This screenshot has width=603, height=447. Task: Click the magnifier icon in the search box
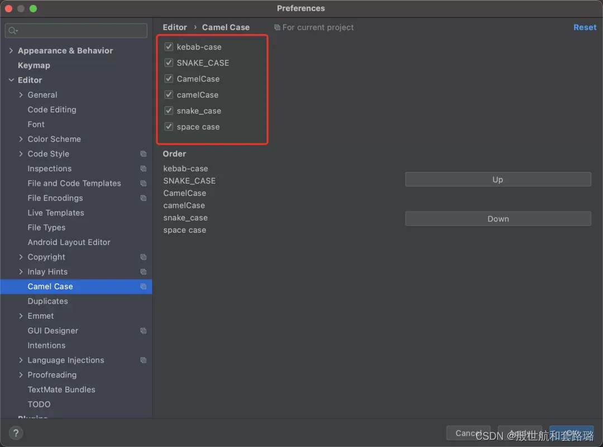click(x=13, y=31)
